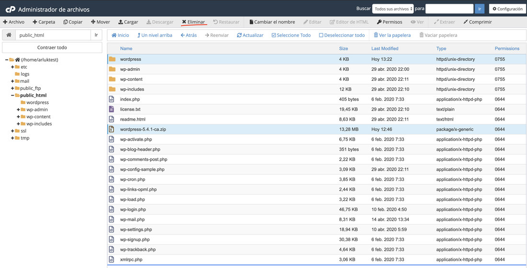Screen dimensions: 527x268
Task: Click the Descargar toolbar button
Action: 160,22
